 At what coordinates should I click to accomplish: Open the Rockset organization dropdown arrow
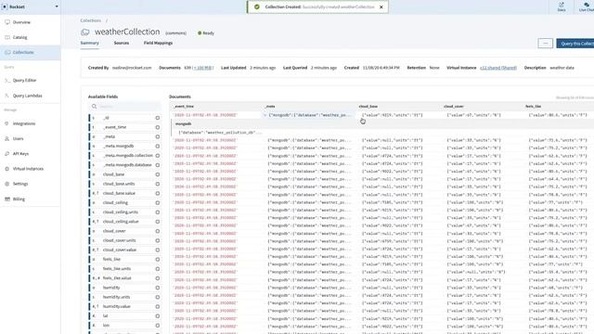click(57, 6)
